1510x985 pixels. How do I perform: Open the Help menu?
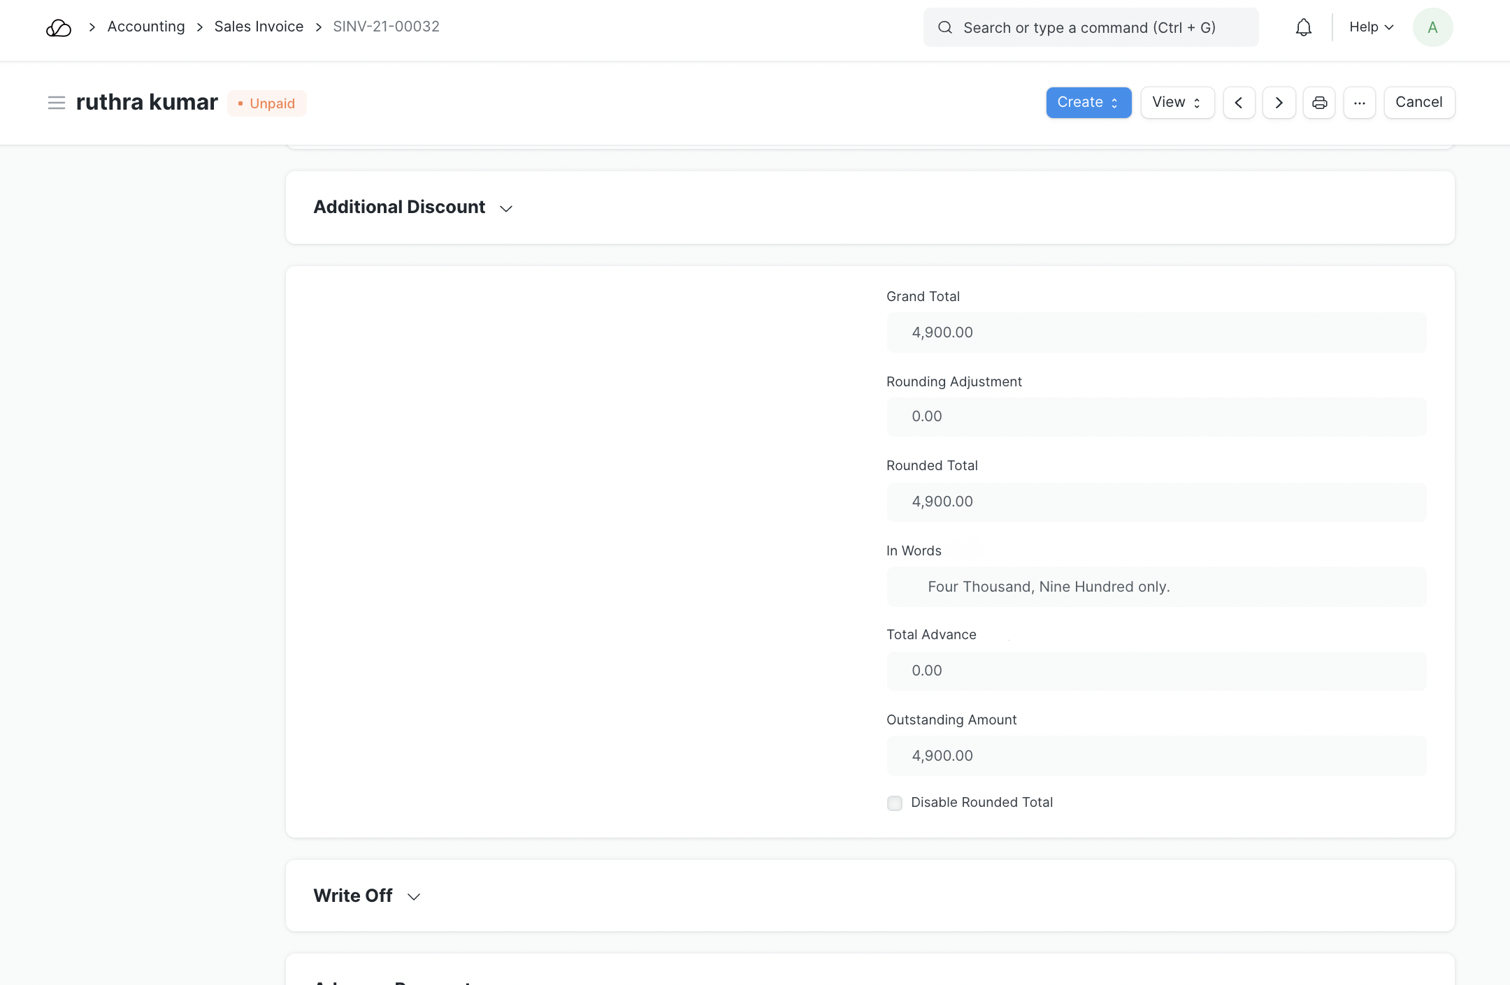tap(1371, 27)
